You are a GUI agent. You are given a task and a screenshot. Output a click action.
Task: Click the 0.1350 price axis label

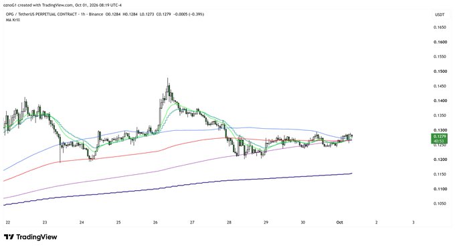(440, 115)
